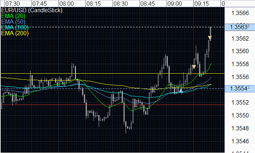Click the 08:45 time axis label
Viewport: 255px width, 153px height.
point(148,3)
